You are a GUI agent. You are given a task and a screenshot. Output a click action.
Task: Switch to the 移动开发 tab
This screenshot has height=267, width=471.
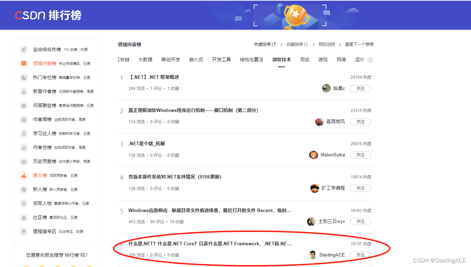tap(171, 59)
